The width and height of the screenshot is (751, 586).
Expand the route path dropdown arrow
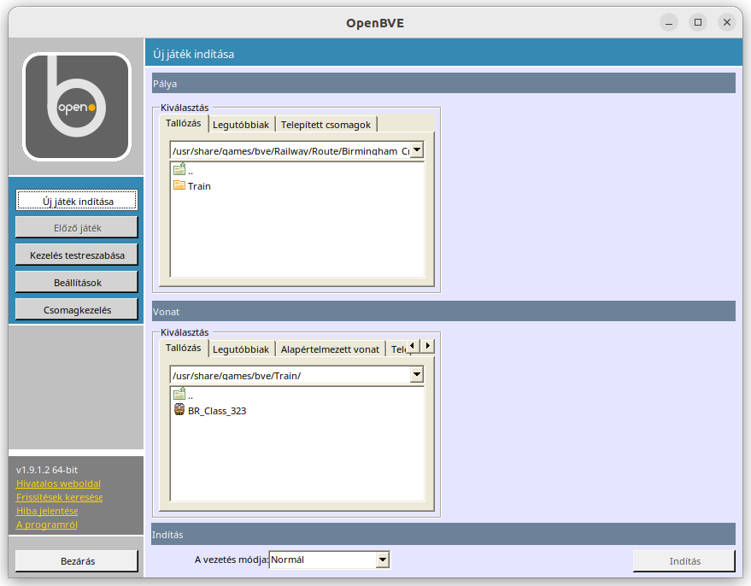pyautogui.click(x=417, y=150)
